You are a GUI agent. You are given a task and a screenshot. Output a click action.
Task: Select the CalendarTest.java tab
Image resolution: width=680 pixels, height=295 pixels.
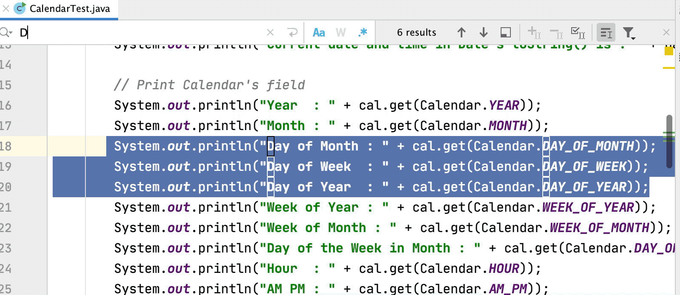click(70, 9)
